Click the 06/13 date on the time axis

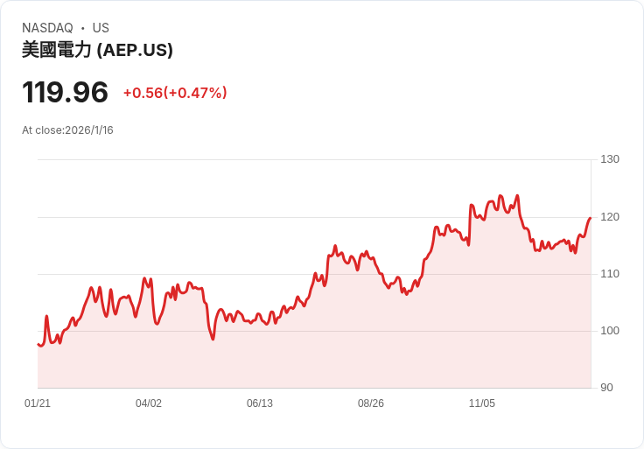tap(260, 403)
